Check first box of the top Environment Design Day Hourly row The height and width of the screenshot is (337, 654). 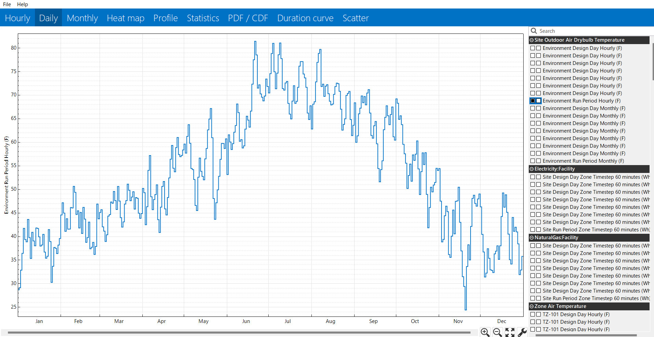533,48
